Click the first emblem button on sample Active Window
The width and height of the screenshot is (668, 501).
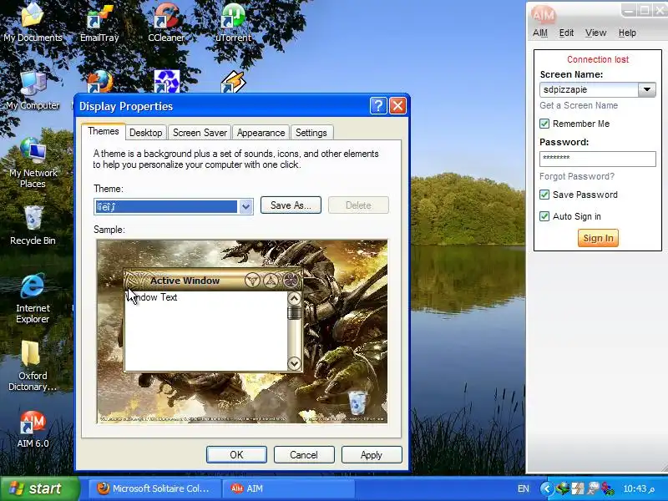252,281
